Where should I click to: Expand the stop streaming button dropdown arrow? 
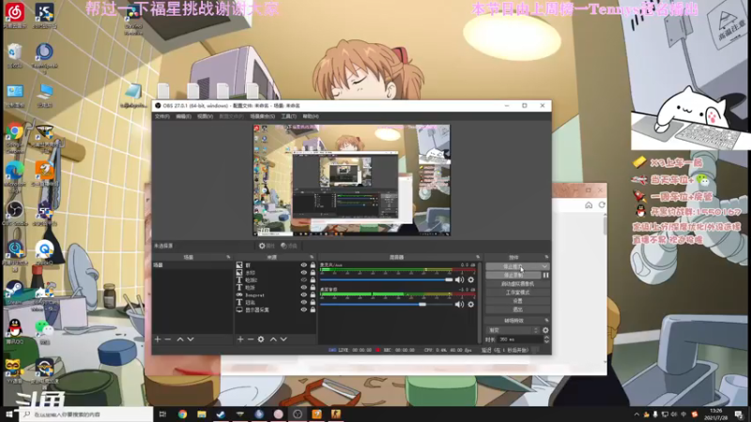[x=544, y=266]
